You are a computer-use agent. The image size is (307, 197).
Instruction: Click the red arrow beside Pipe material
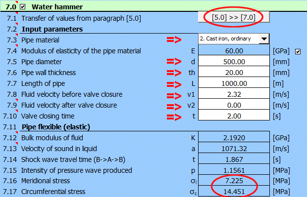pyautogui.click(x=174, y=40)
